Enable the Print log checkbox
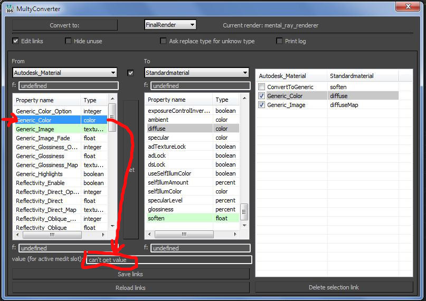This screenshot has height=301, width=426. pyautogui.click(x=280, y=41)
